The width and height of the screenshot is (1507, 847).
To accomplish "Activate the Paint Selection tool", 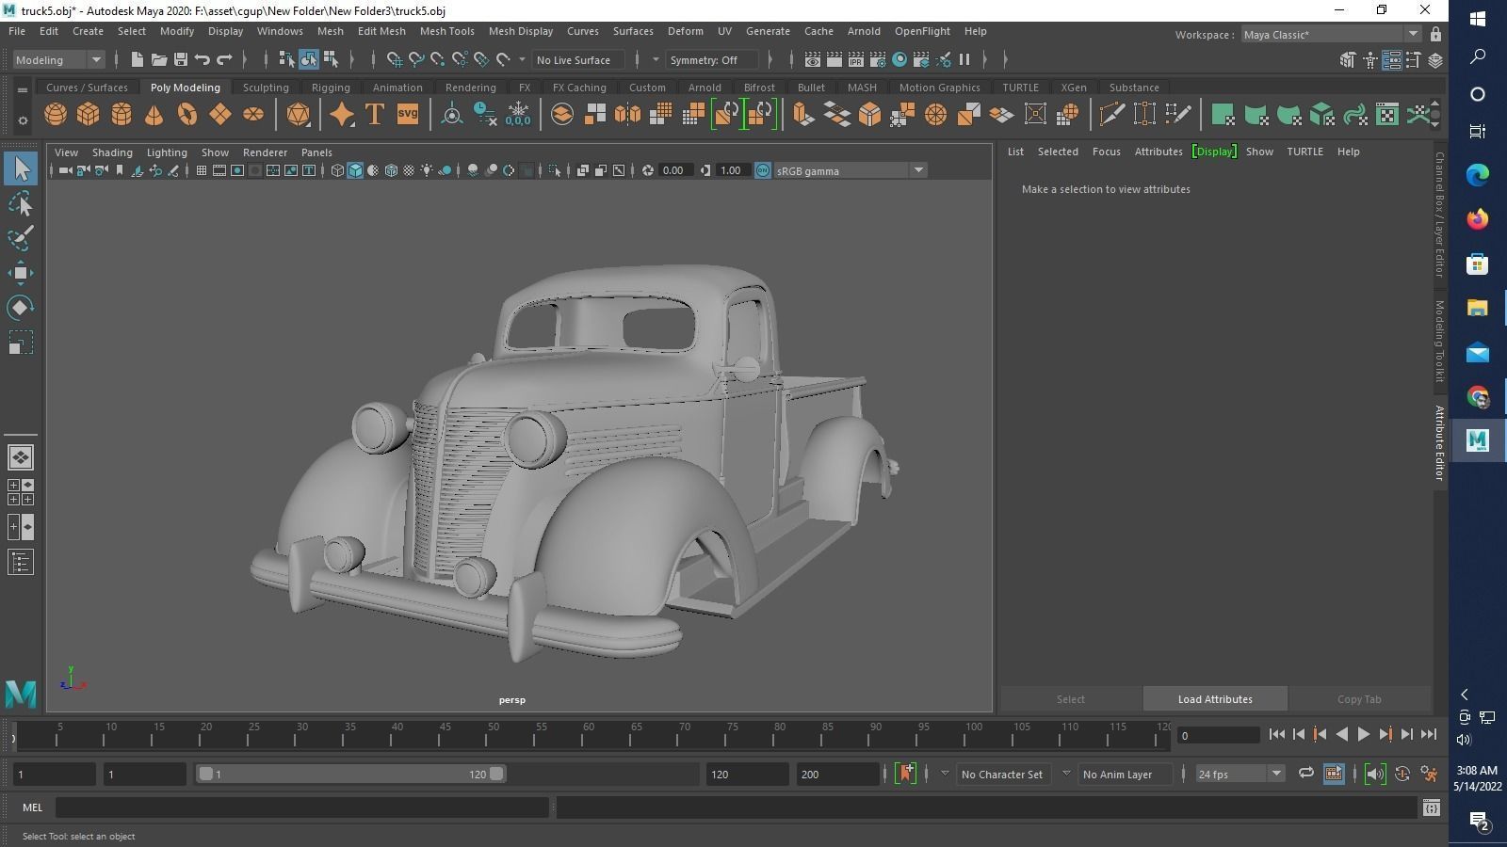I will click(x=21, y=238).
